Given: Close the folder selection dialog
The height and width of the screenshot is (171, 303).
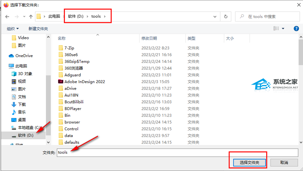Looking at the screenshot, I should coord(299,5).
